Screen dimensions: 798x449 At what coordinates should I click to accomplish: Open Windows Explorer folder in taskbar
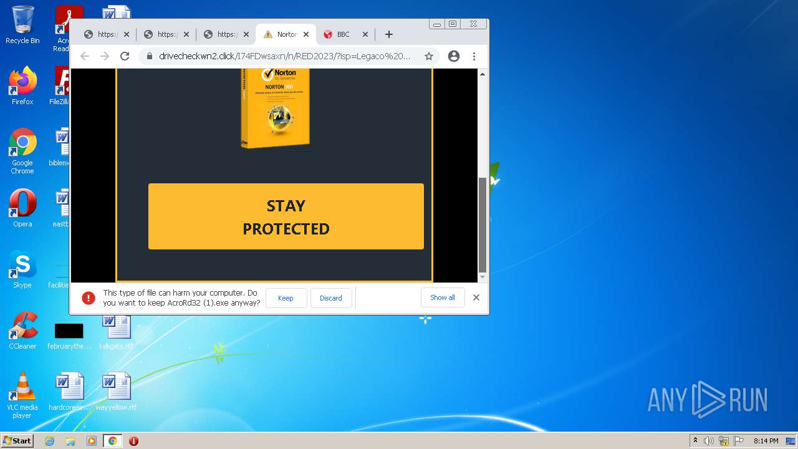(x=70, y=441)
